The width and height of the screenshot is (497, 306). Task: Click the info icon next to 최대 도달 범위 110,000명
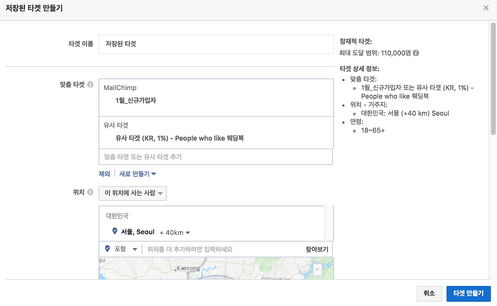point(416,53)
